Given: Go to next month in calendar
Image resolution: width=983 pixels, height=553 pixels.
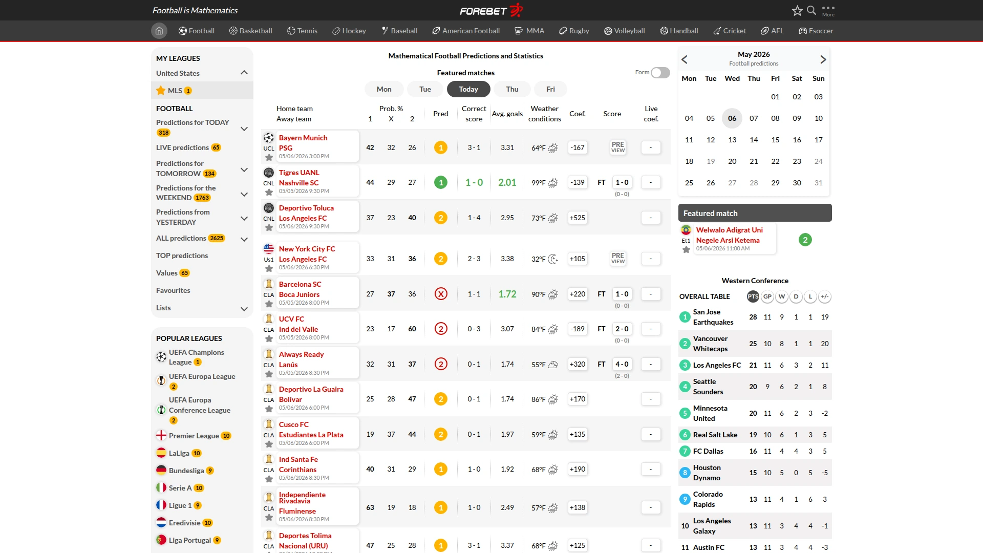Looking at the screenshot, I should point(823,59).
